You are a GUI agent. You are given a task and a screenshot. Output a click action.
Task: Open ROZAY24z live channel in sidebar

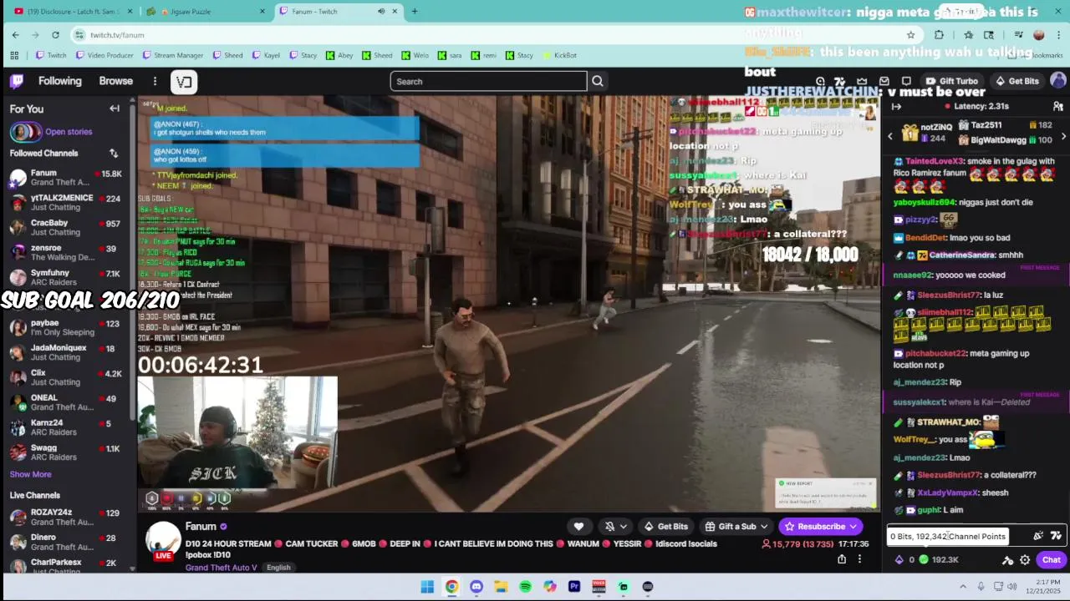pos(65,517)
